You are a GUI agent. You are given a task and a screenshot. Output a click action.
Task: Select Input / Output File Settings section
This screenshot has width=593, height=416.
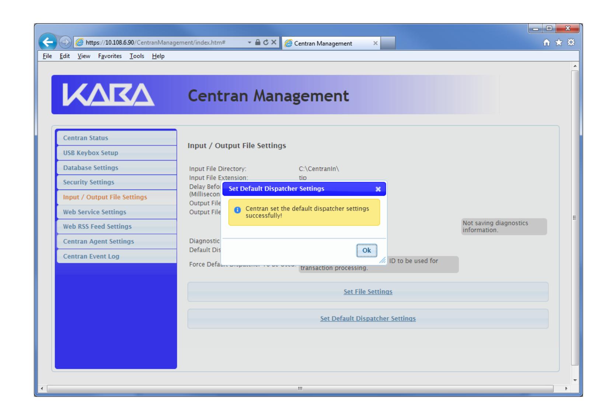point(117,197)
